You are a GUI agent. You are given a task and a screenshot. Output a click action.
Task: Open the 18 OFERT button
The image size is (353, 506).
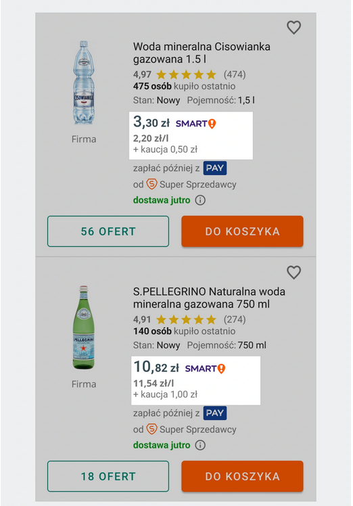[108, 476]
